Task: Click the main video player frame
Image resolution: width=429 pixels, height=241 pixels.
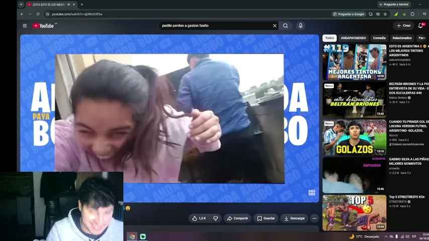Action: [169, 118]
